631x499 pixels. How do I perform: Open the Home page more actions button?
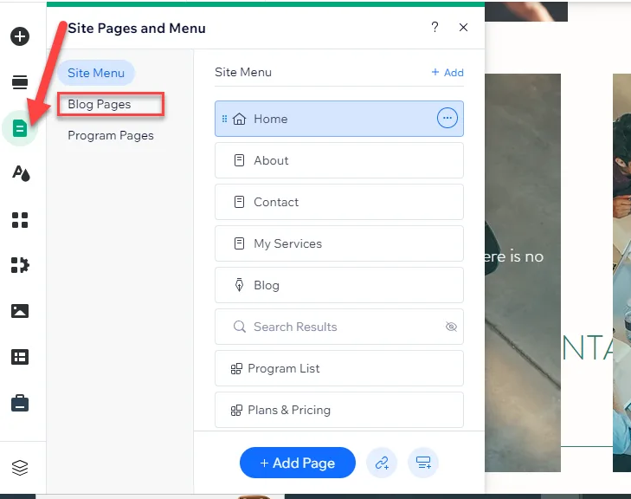447,118
